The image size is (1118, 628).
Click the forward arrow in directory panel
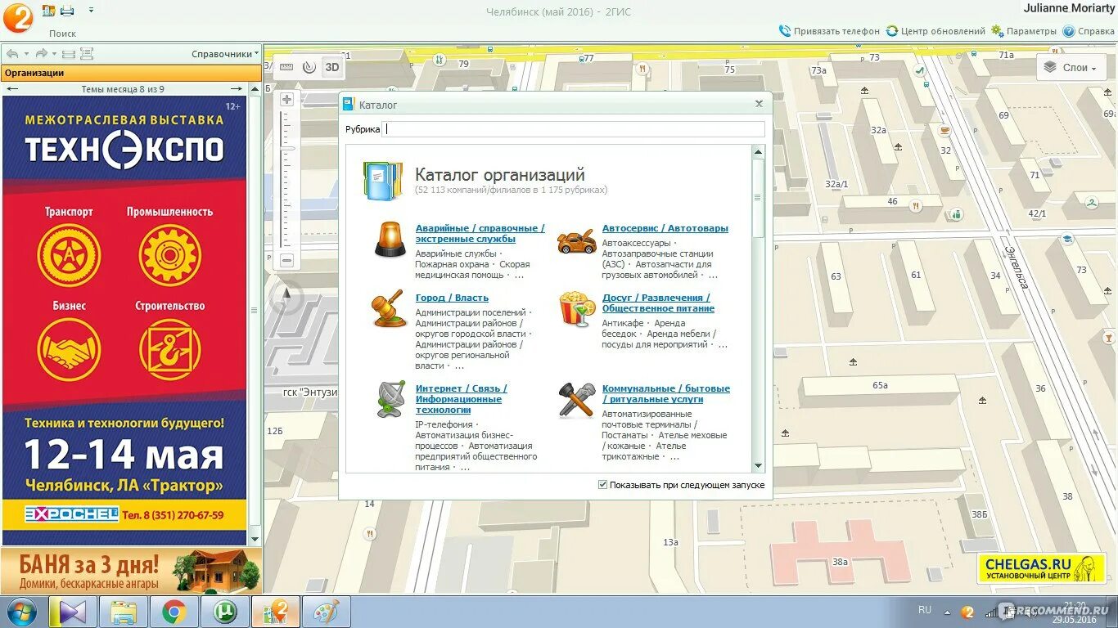click(x=42, y=54)
